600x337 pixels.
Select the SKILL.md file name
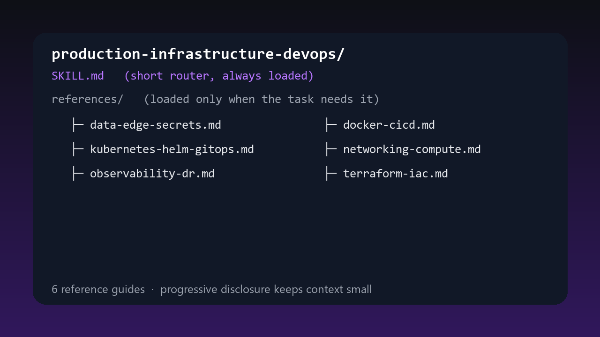78,76
